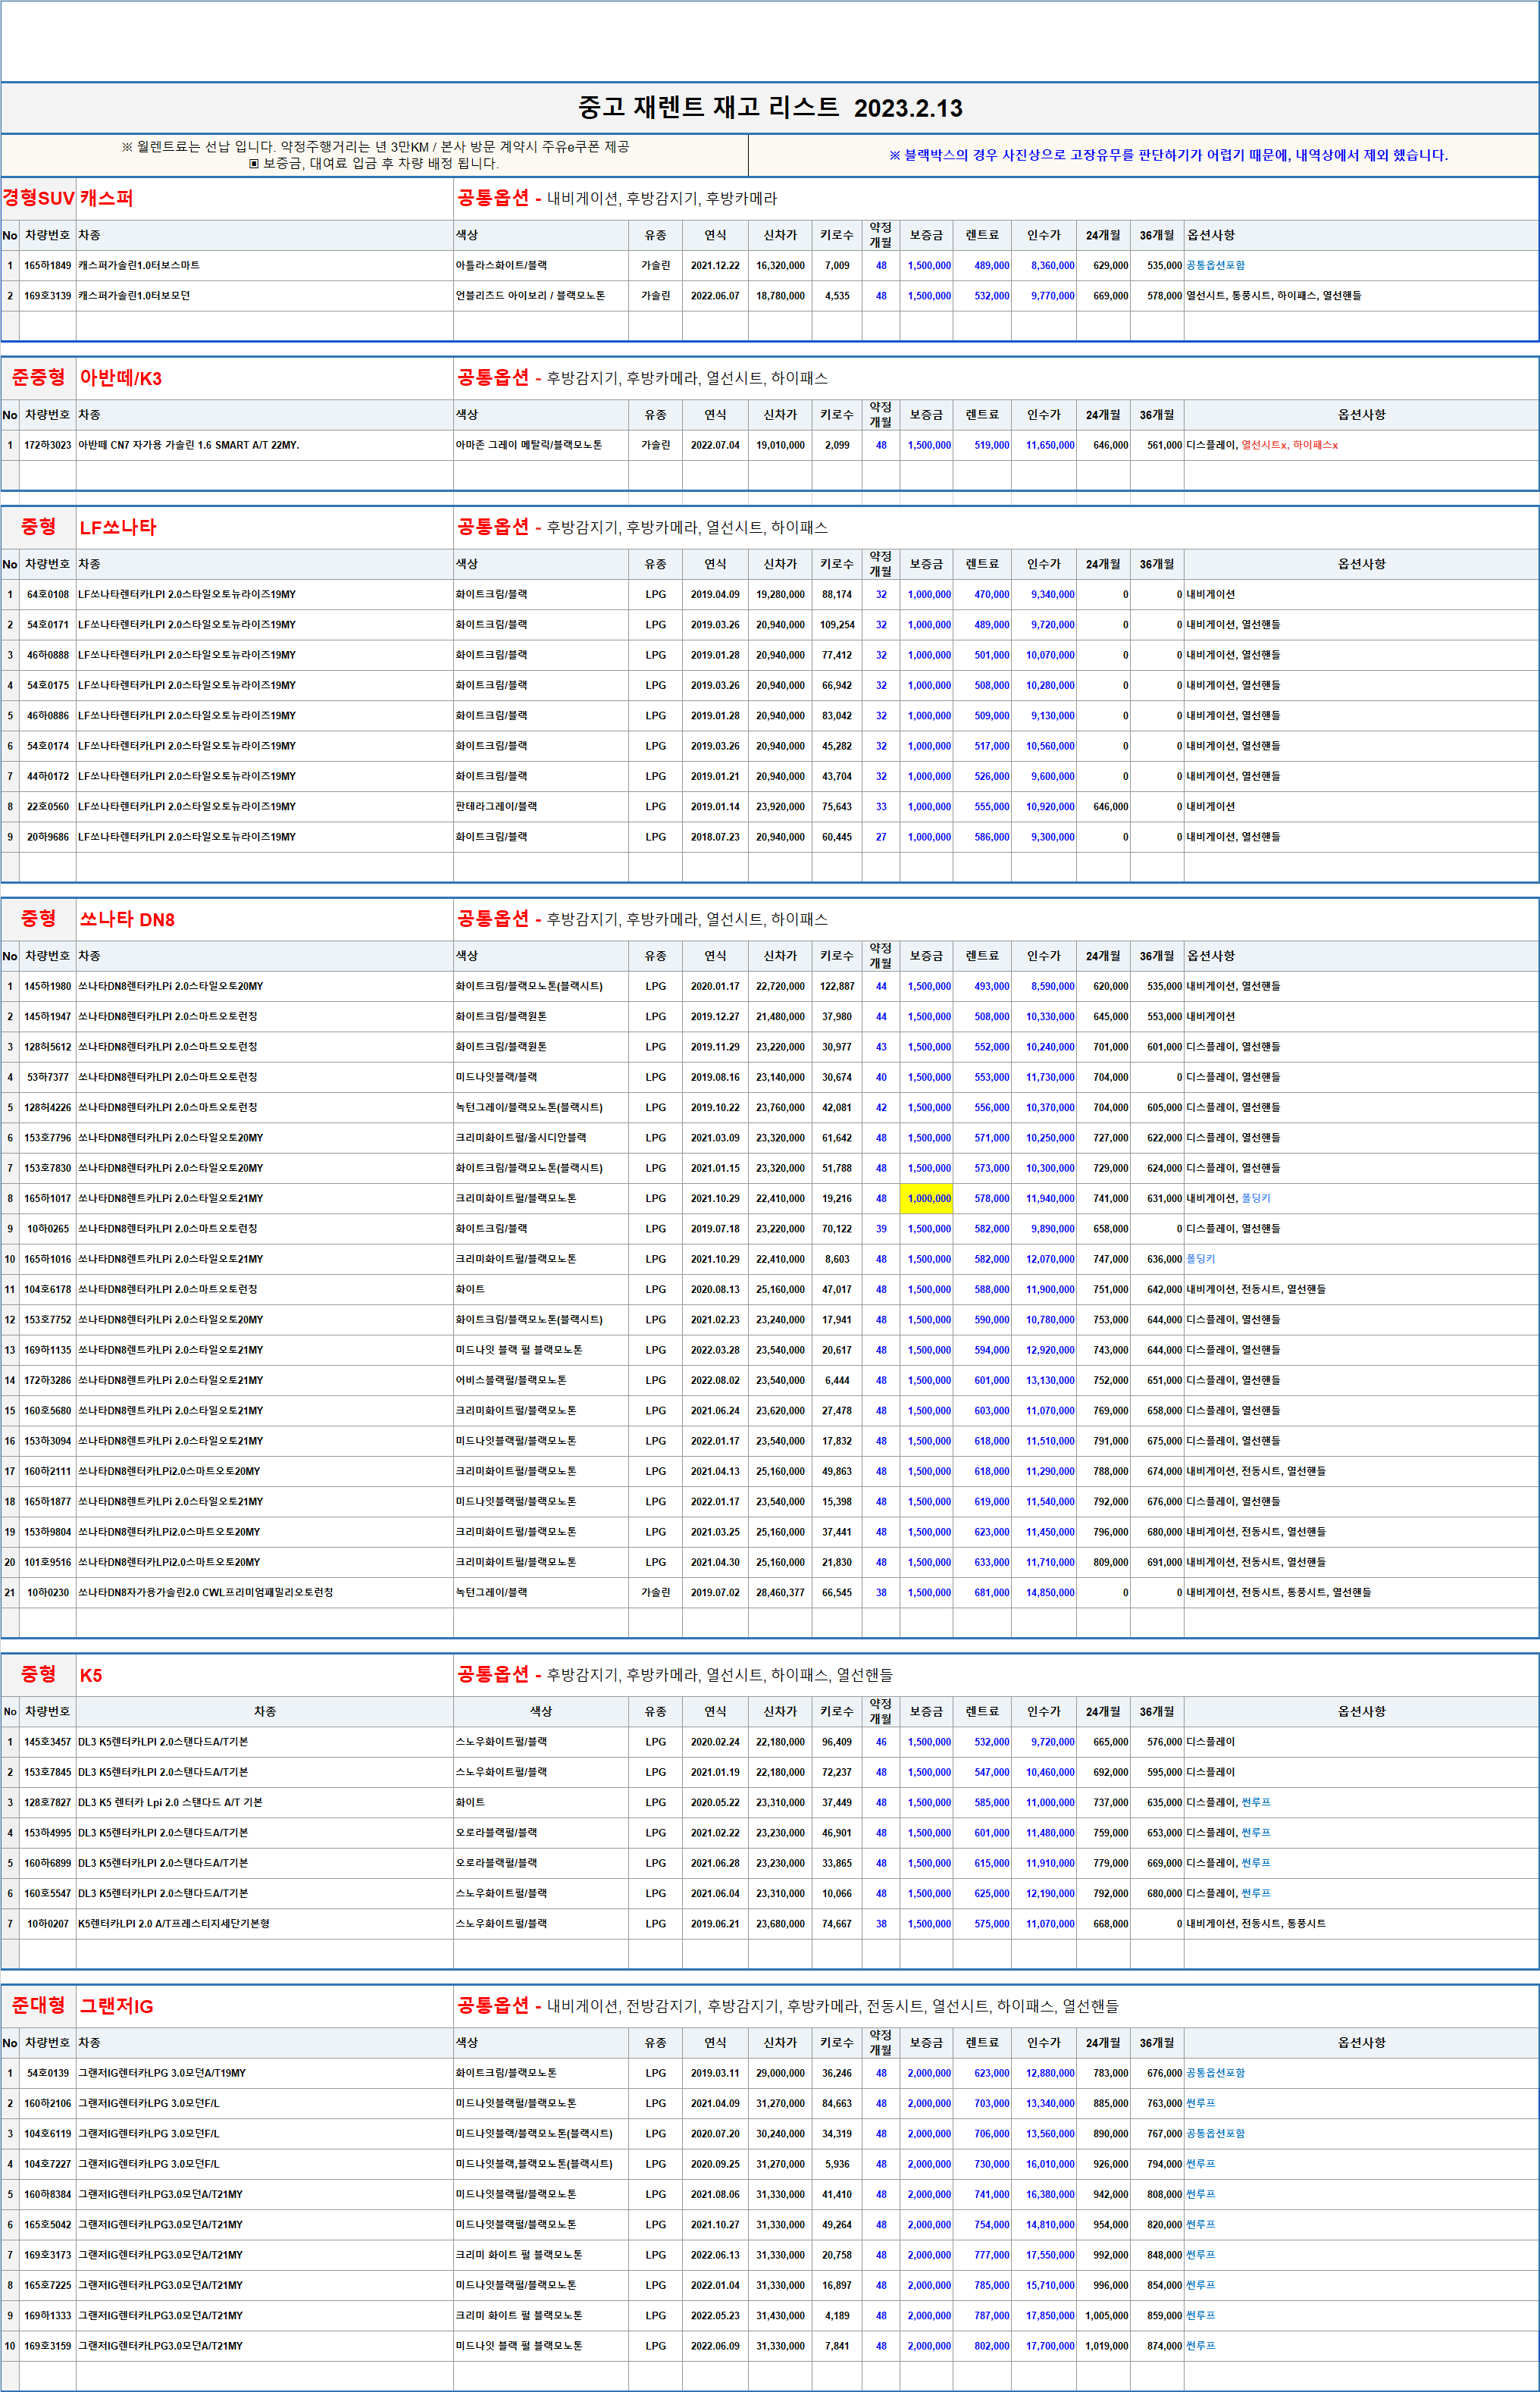The image size is (1540, 2392).
Task: Select vehicle number 169호3139
Action: 48,296
